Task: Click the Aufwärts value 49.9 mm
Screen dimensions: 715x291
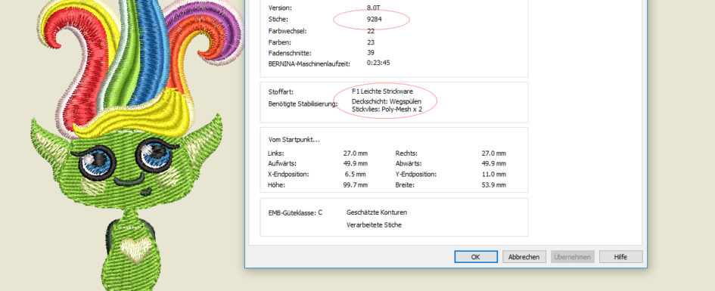Action: tap(355, 163)
